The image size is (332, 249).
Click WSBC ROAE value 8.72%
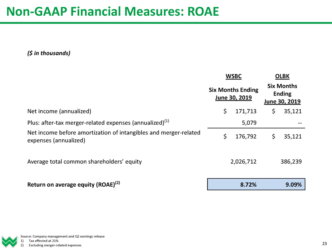tap(249, 184)
